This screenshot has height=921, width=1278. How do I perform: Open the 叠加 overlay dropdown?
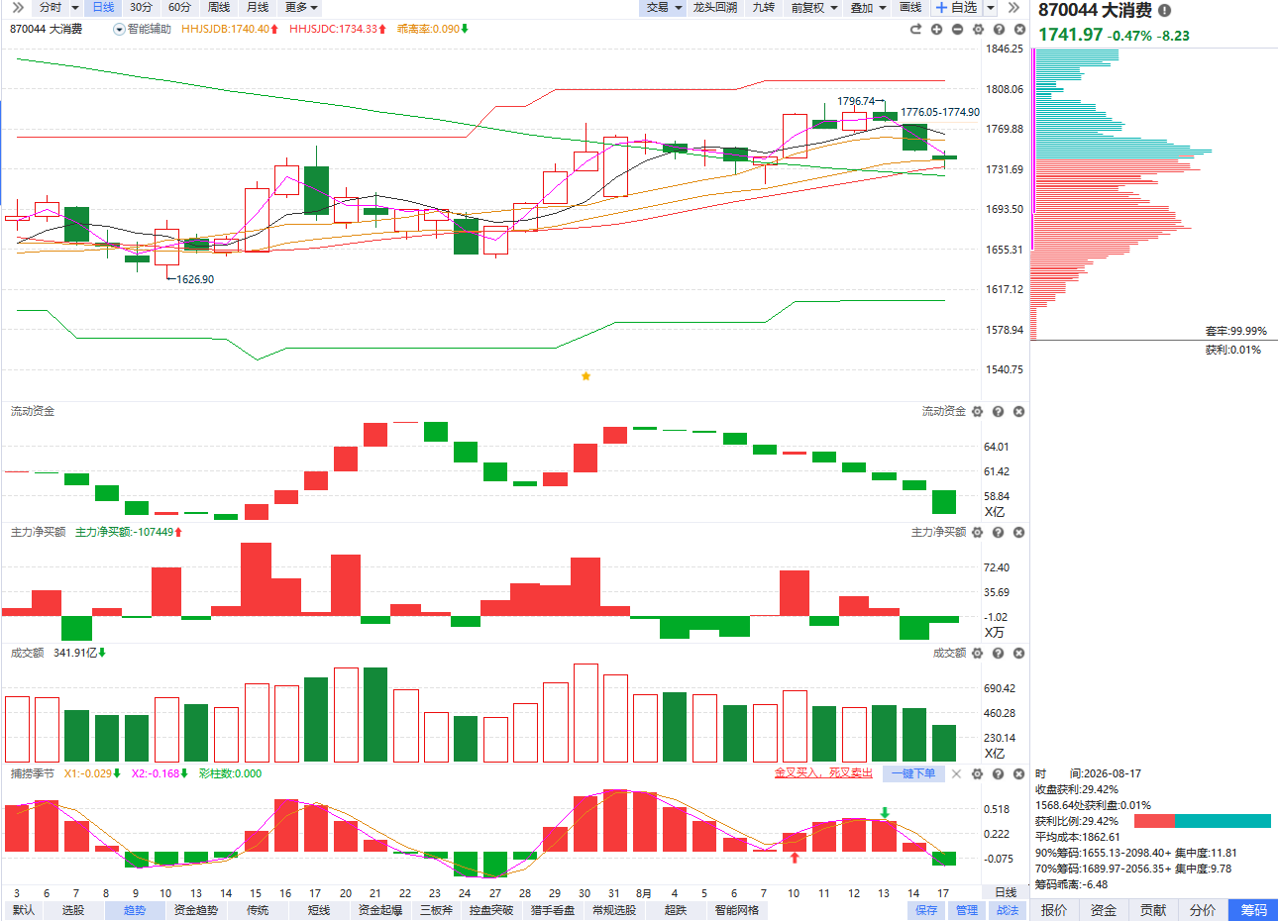pyautogui.click(x=868, y=8)
